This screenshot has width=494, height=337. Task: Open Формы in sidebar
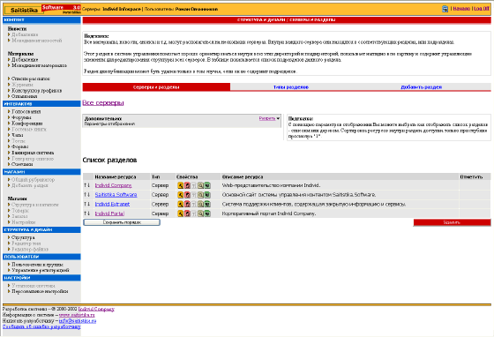(19, 146)
